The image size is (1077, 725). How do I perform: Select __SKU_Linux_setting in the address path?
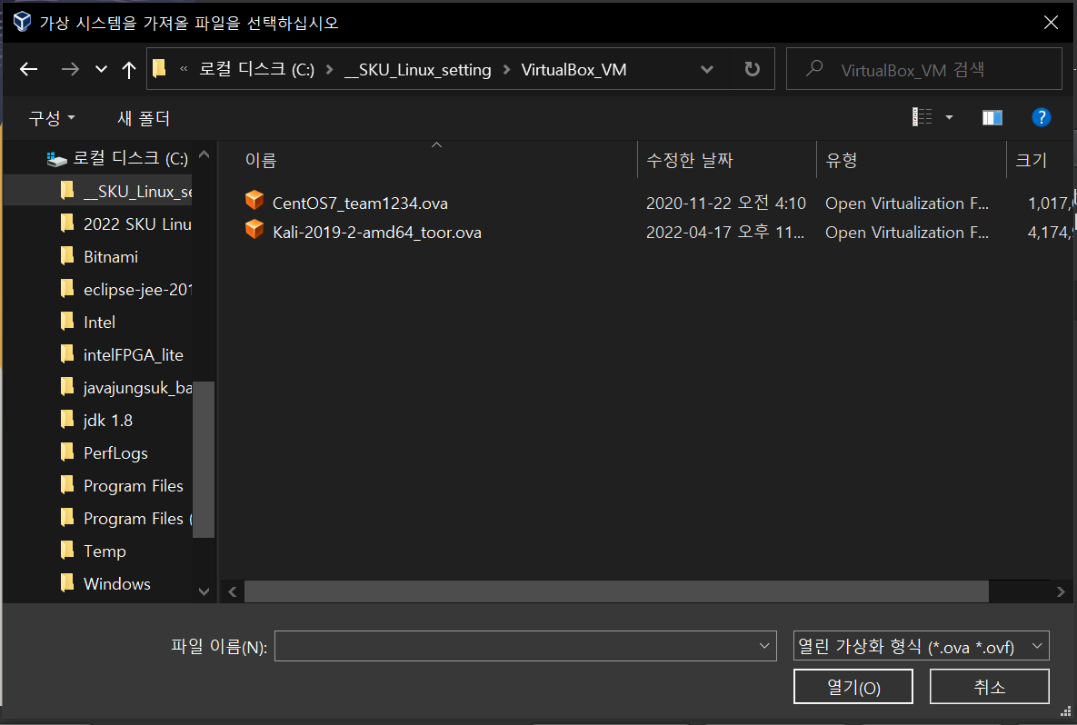point(417,69)
